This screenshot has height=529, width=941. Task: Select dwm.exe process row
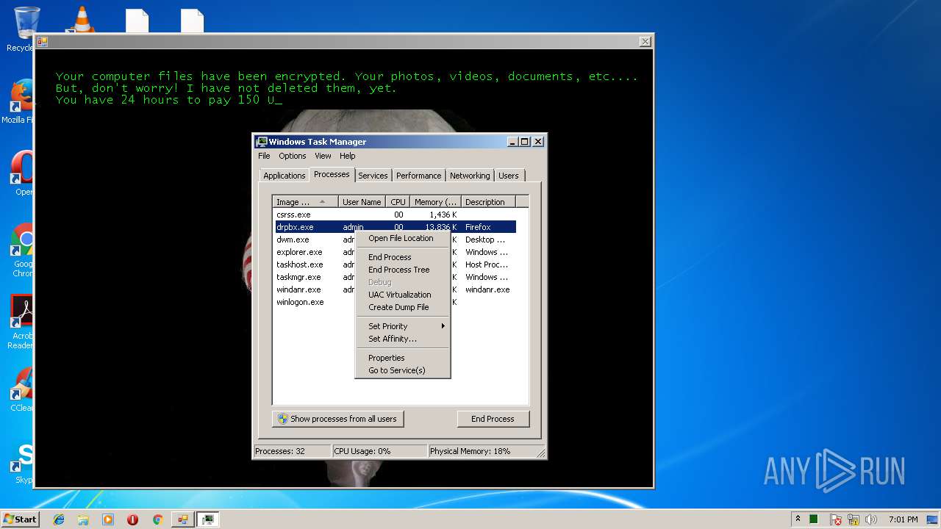(x=396, y=240)
